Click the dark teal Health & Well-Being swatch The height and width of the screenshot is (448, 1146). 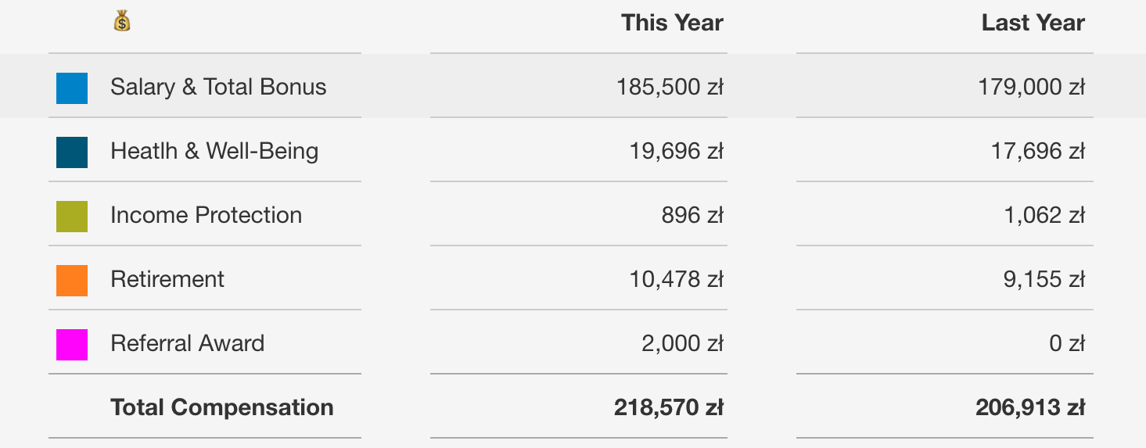pyautogui.click(x=72, y=152)
